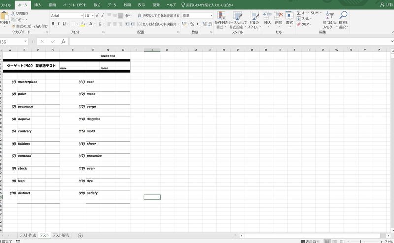Open Font group dialog launcher
The image size is (394, 243).
(x=103, y=32)
